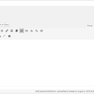Switch to the Visual editor tab
94x94 pixels.
coord(90,26)
